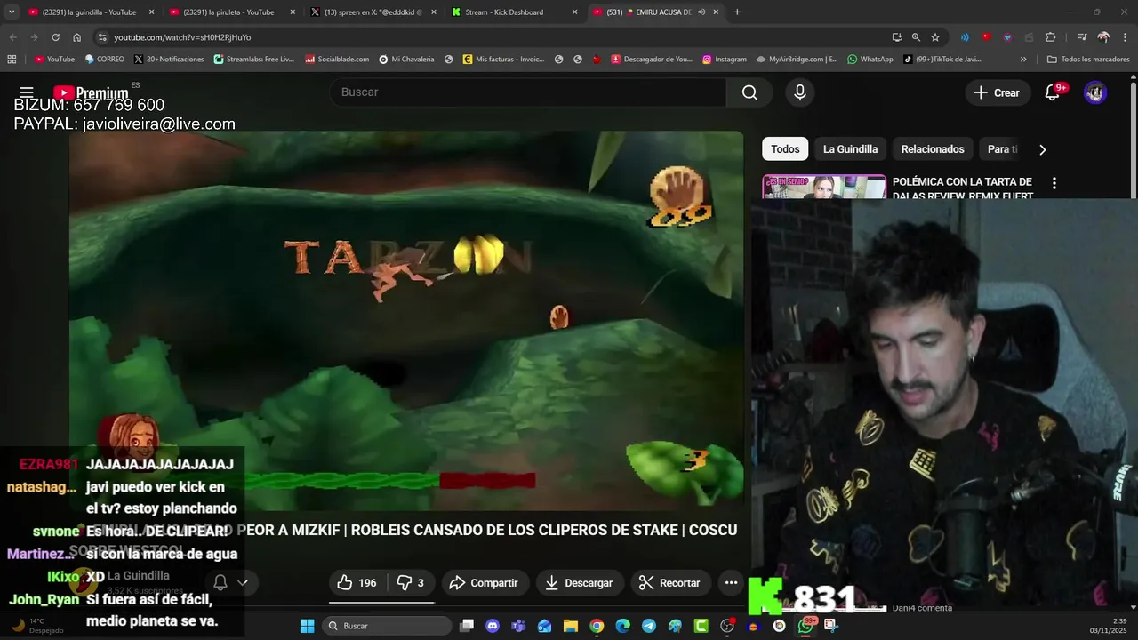The width and height of the screenshot is (1138, 640).
Task: Open the Streamlabs bookmark
Action: click(254, 60)
